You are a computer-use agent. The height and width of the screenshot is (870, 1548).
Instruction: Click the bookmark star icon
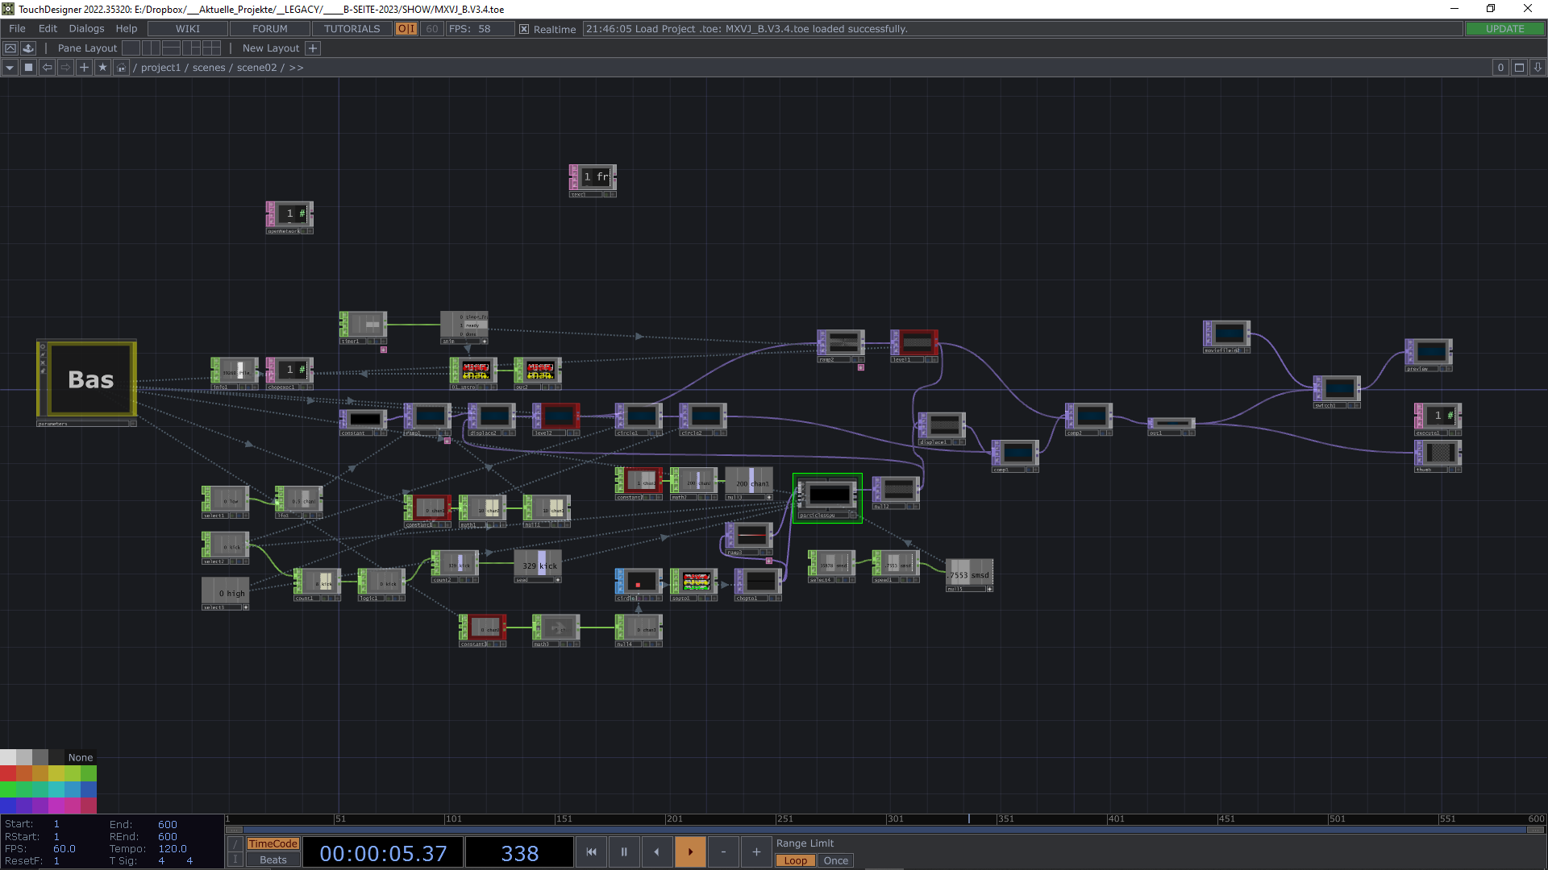pyautogui.click(x=102, y=68)
